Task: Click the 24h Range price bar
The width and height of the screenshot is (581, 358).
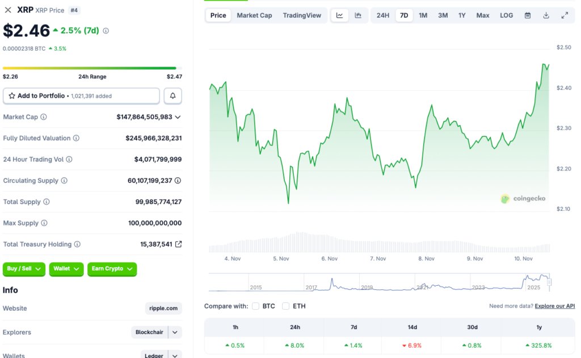Action: pyautogui.click(x=91, y=68)
